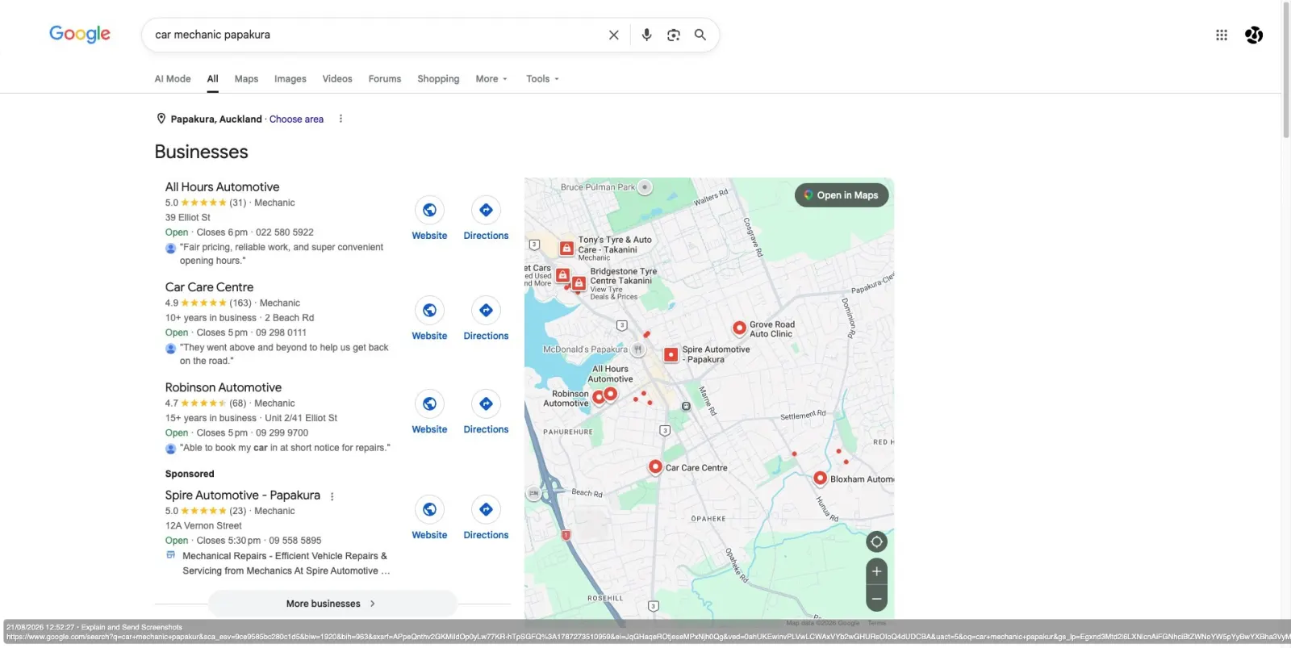Switch to Images tab

pyautogui.click(x=290, y=79)
